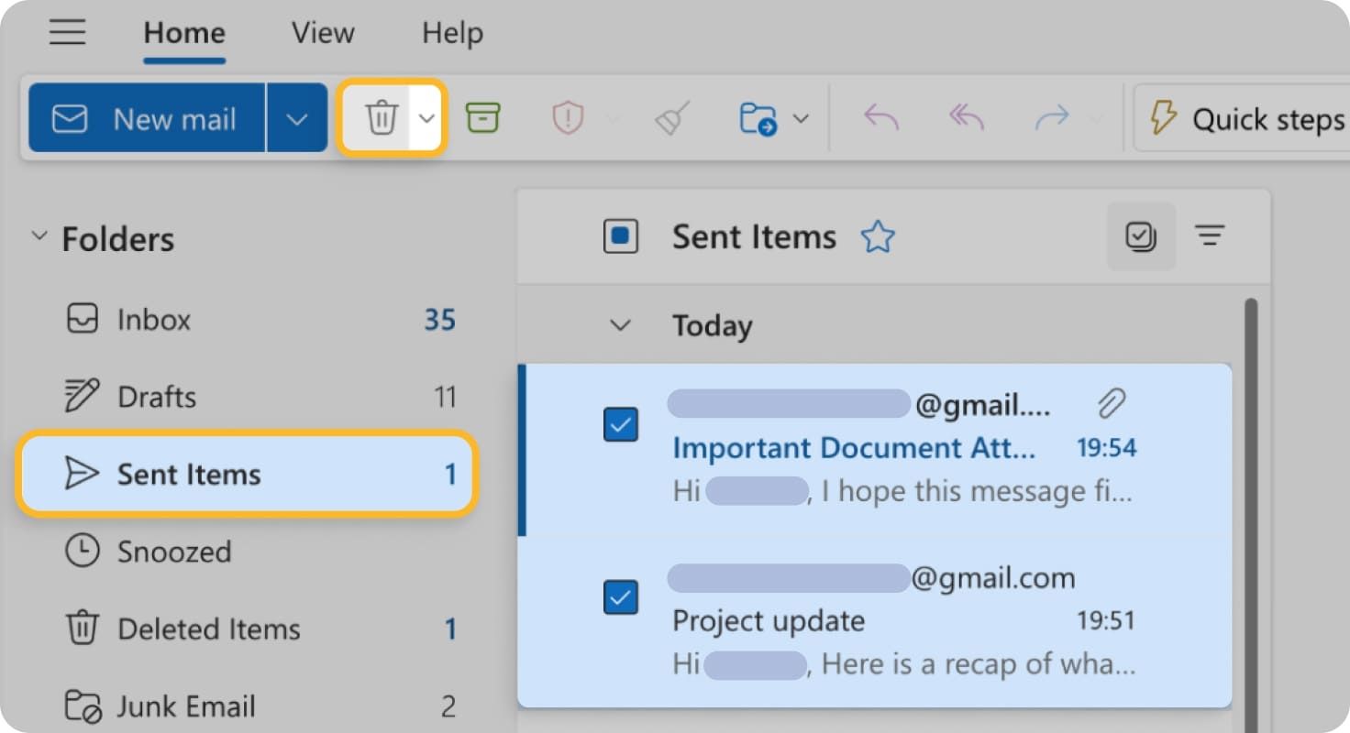Toggle the select all messages checkbox

click(621, 235)
